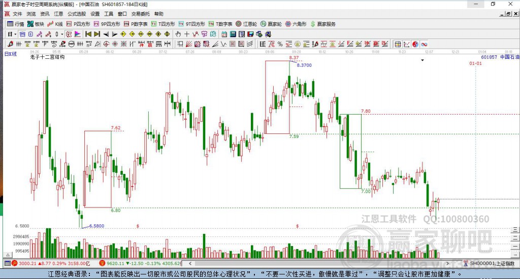This screenshot has width=520, height=279.
Task: Select the red pencil drawing tool at row start
Action: point(10,44)
